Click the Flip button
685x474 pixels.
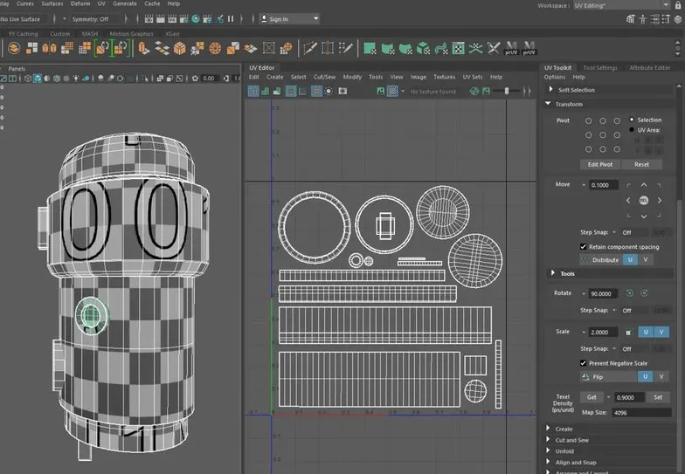(x=608, y=377)
